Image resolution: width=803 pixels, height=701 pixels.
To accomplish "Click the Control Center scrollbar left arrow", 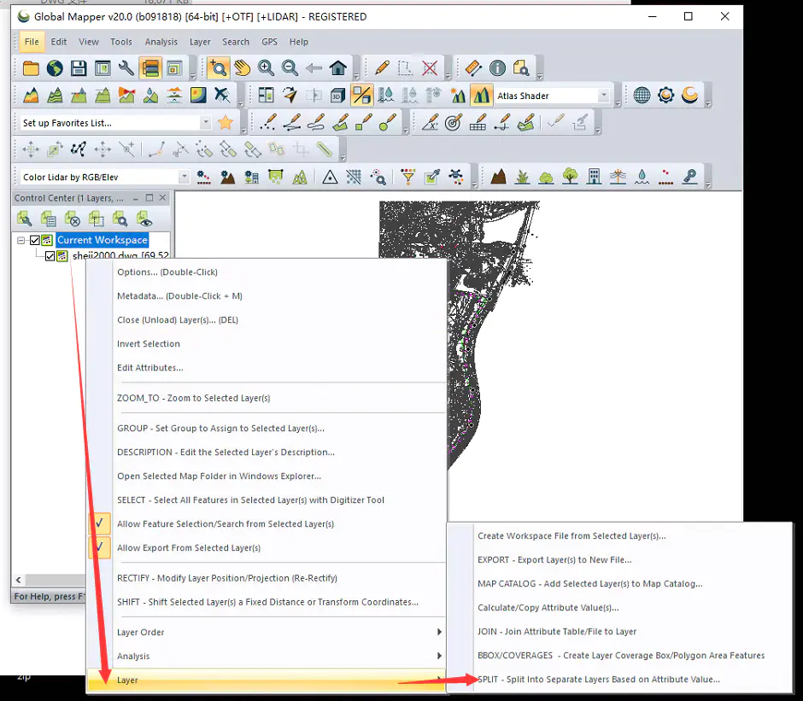I will (19, 580).
